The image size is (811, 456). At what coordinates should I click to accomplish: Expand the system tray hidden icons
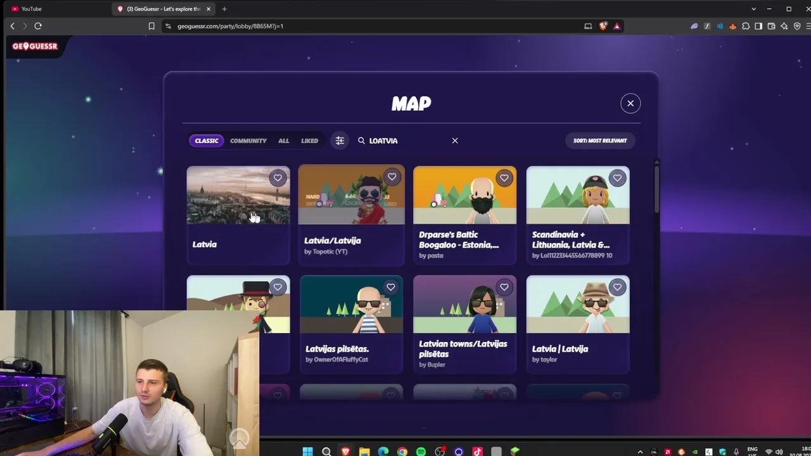point(640,452)
